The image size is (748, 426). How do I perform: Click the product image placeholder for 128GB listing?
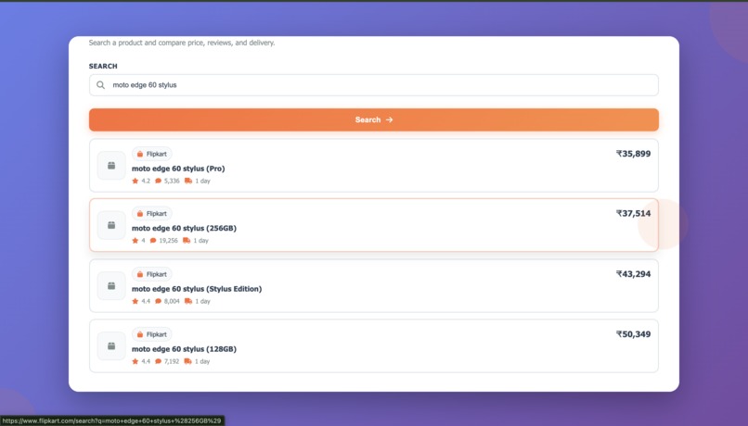pos(111,346)
